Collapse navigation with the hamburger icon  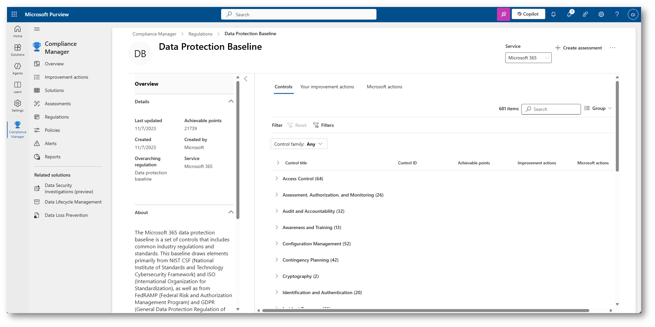click(x=37, y=29)
